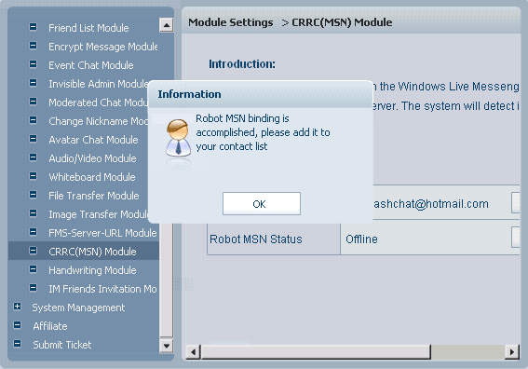Click the horizontal scrollbar right arrow
The image size is (528, 369).
(x=512, y=352)
